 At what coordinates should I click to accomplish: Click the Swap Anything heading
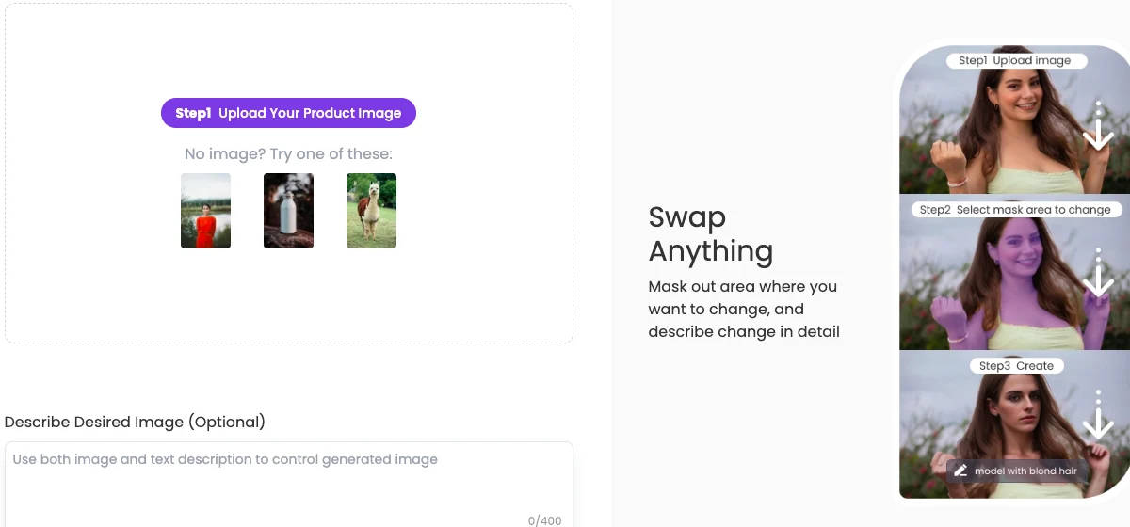point(710,234)
